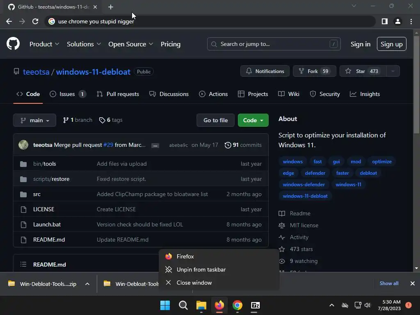Open File Explorer from taskbar
The image size is (420, 315).
tap(201, 305)
